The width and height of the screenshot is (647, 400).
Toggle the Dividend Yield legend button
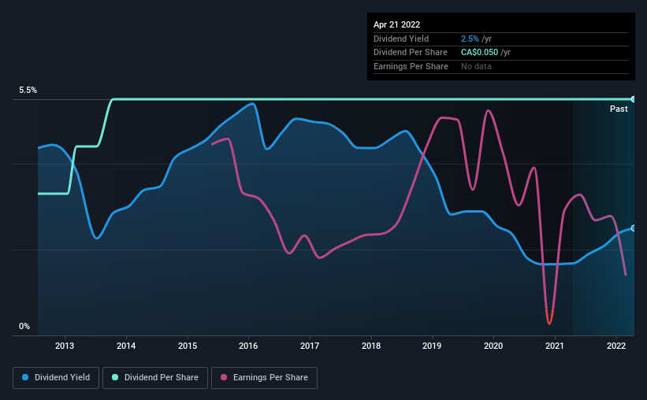56,378
